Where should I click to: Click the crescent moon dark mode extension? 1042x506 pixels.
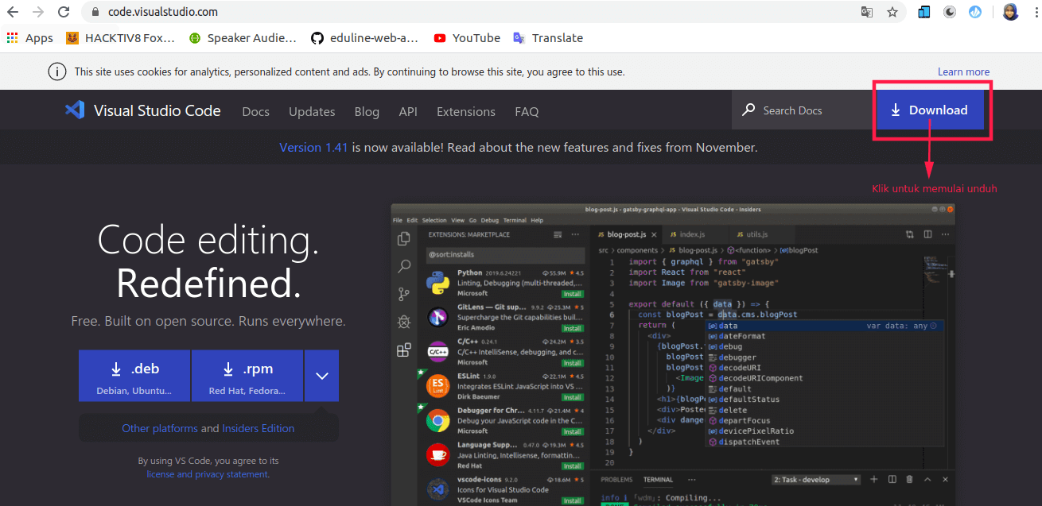click(950, 12)
